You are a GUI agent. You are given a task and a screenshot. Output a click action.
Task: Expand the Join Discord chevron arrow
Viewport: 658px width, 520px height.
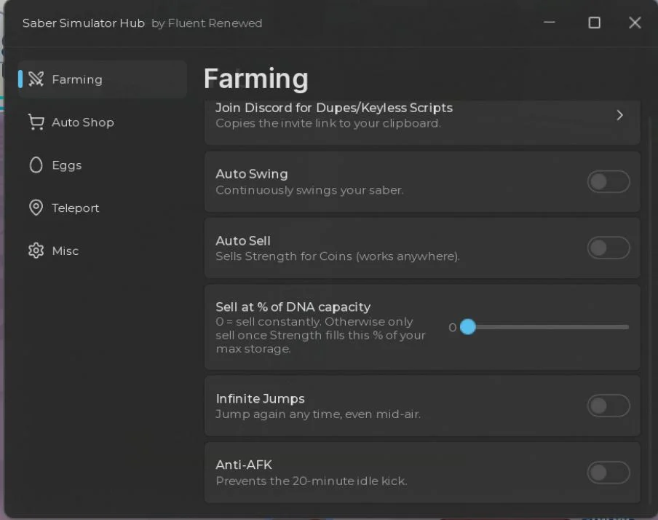619,115
